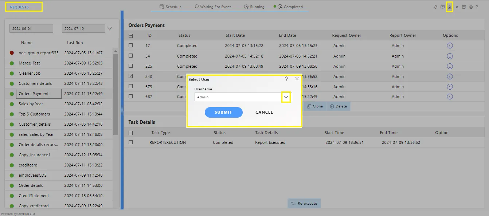Select the CreditStatement request
The image size is (489, 216).
34,196
